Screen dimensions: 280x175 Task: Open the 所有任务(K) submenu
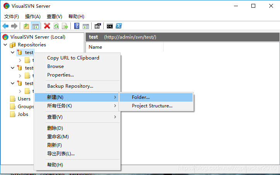77,106
